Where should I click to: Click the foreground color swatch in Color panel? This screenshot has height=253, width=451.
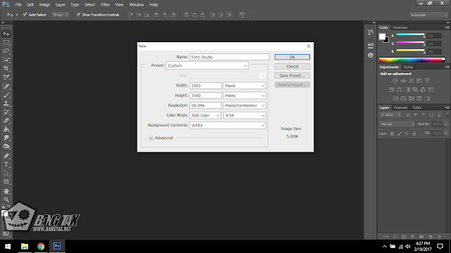click(x=382, y=37)
